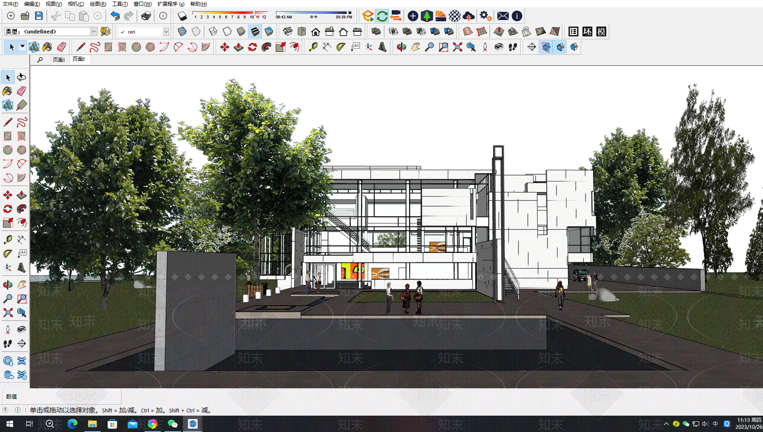Click the Sandbox Smoove tool icon

(x=499, y=31)
